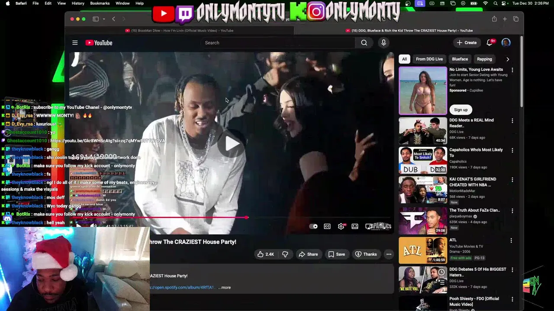The height and width of the screenshot is (311, 554).
Task: Seek on the red video progress bar
Action: click(232, 218)
